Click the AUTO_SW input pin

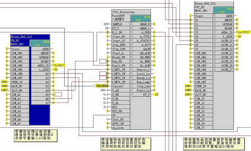tap(121, 123)
